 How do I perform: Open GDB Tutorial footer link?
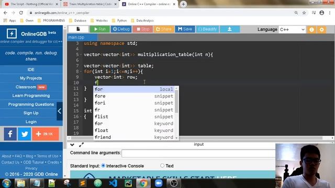click(33, 162)
